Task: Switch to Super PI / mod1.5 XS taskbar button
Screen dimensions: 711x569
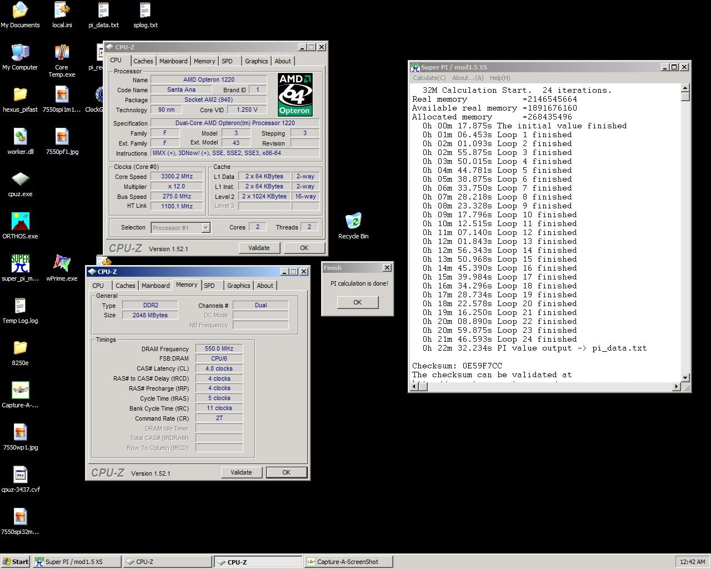Action: [x=77, y=562]
